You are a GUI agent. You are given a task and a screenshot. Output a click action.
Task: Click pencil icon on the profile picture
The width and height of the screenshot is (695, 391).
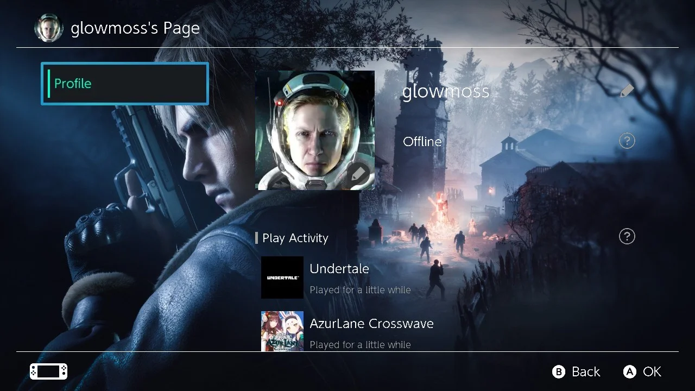click(x=357, y=175)
